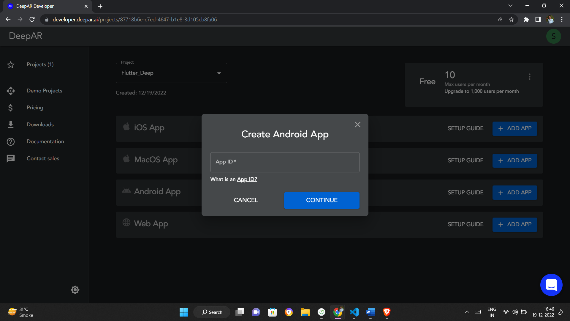The width and height of the screenshot is (570, 321).
Task: Go back in browser history
Action: coord(8,20)
